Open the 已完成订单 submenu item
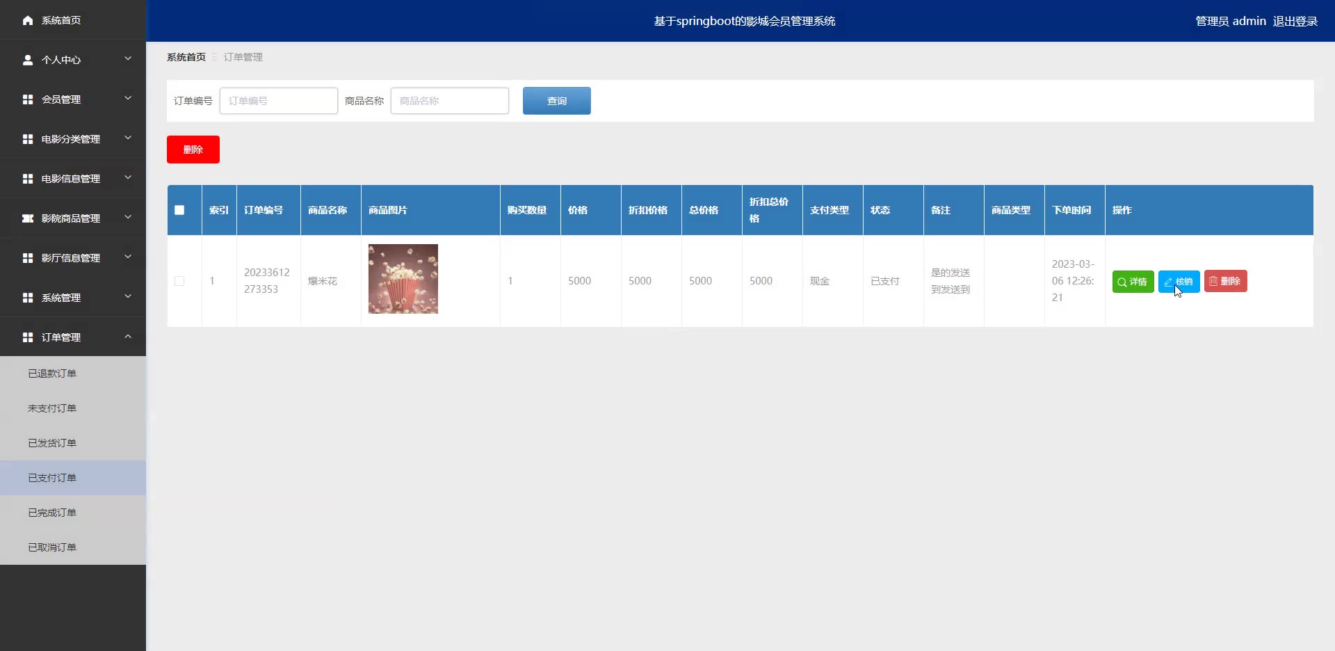 (73, 513)
